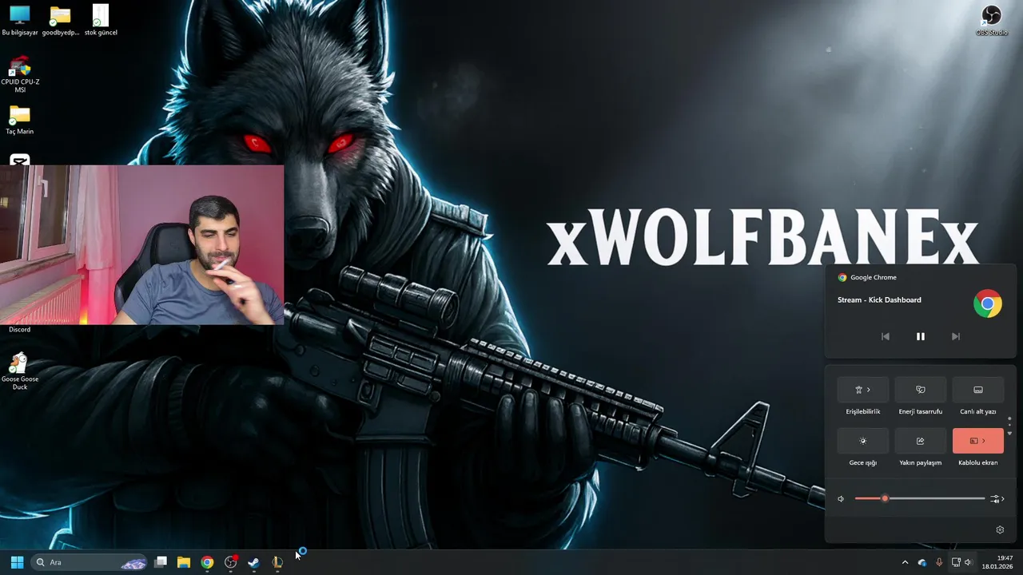
Task: Open the sound output selector beside the volume slider
Action: click(x=997, y=499)
